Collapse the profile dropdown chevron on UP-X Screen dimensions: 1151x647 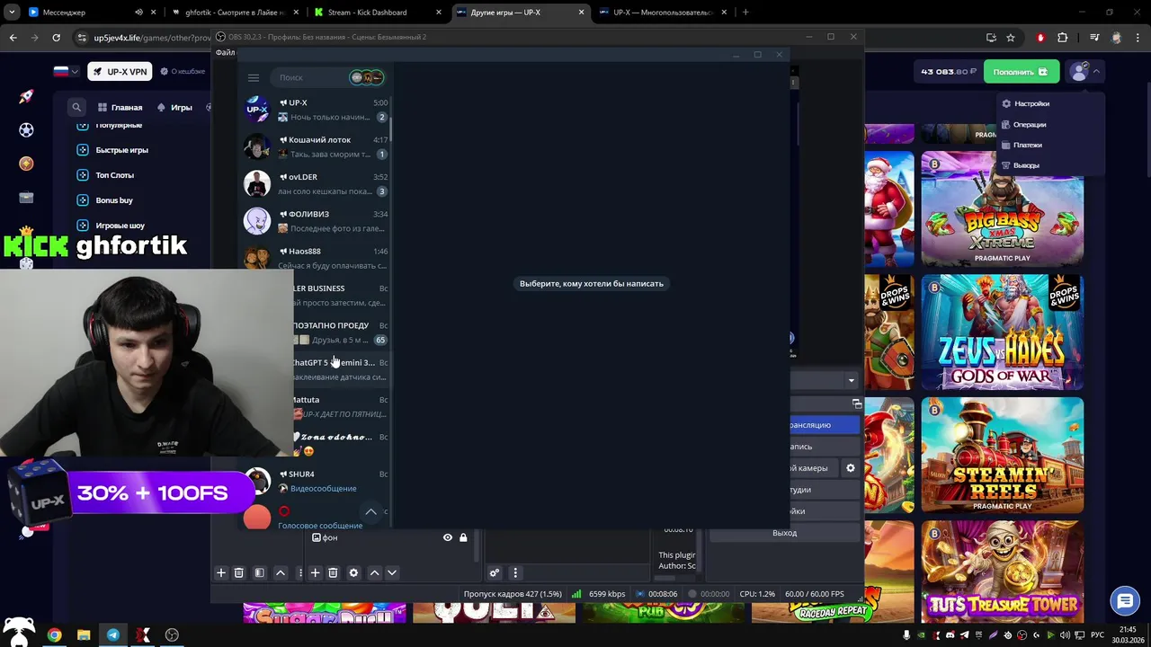(1096, 72)
